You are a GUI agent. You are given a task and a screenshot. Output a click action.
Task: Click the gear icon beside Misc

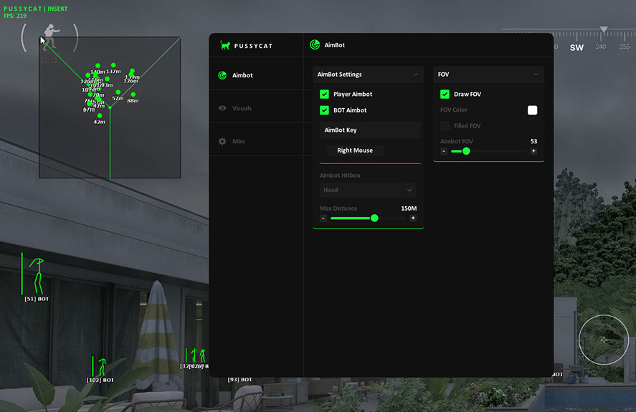pos(222,141)
